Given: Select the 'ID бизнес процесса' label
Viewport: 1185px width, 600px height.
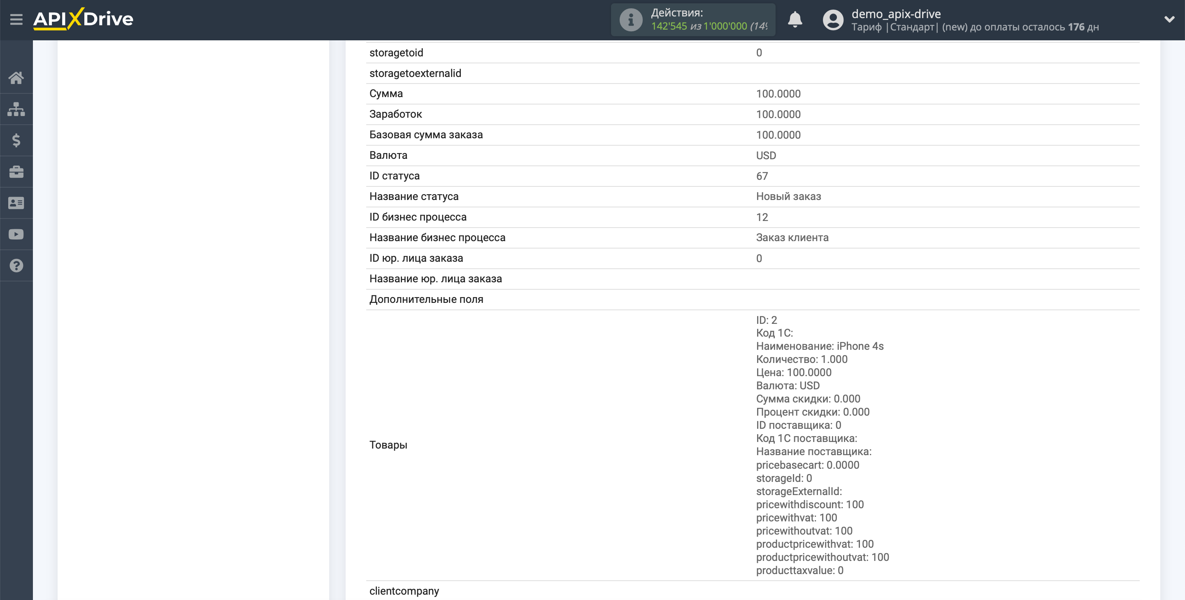Looking at the screenshot, I should 418,217.
